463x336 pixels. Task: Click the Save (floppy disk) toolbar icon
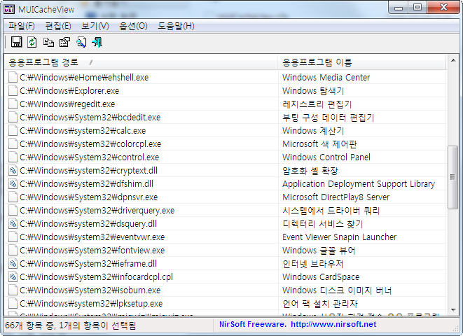click(16, 43)
